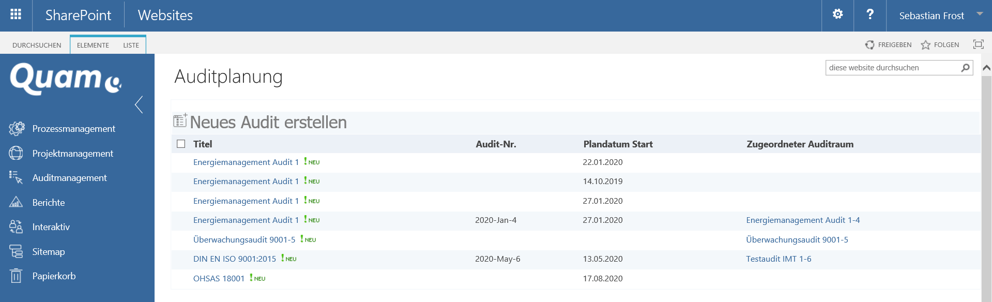992x302 pixels.
Task: Sort by the Plandatum Start column header
Action: 618,144
